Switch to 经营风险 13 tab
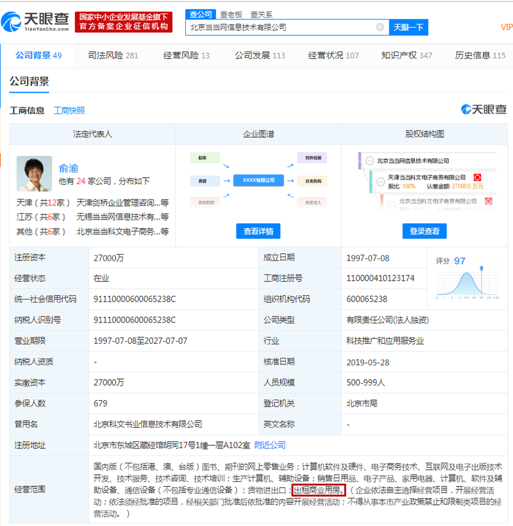Screen dimensions: 513x526 [x=187, y=55]
